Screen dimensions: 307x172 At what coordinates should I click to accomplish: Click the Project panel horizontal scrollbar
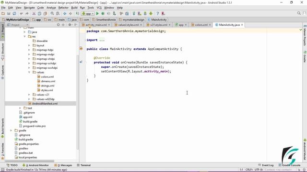point(29,161)
